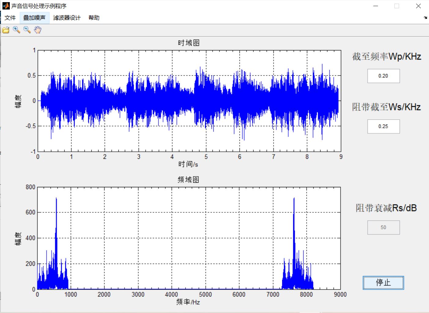Click the 阻带衰减Rs/dB value box
Screen dimensions: 429x313
383,227
